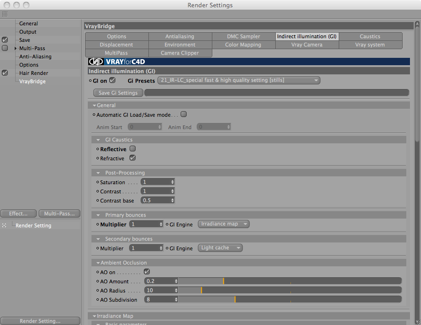Click the GI on animation dot
This screenshot has width=421, height=325.
point(90,81)
